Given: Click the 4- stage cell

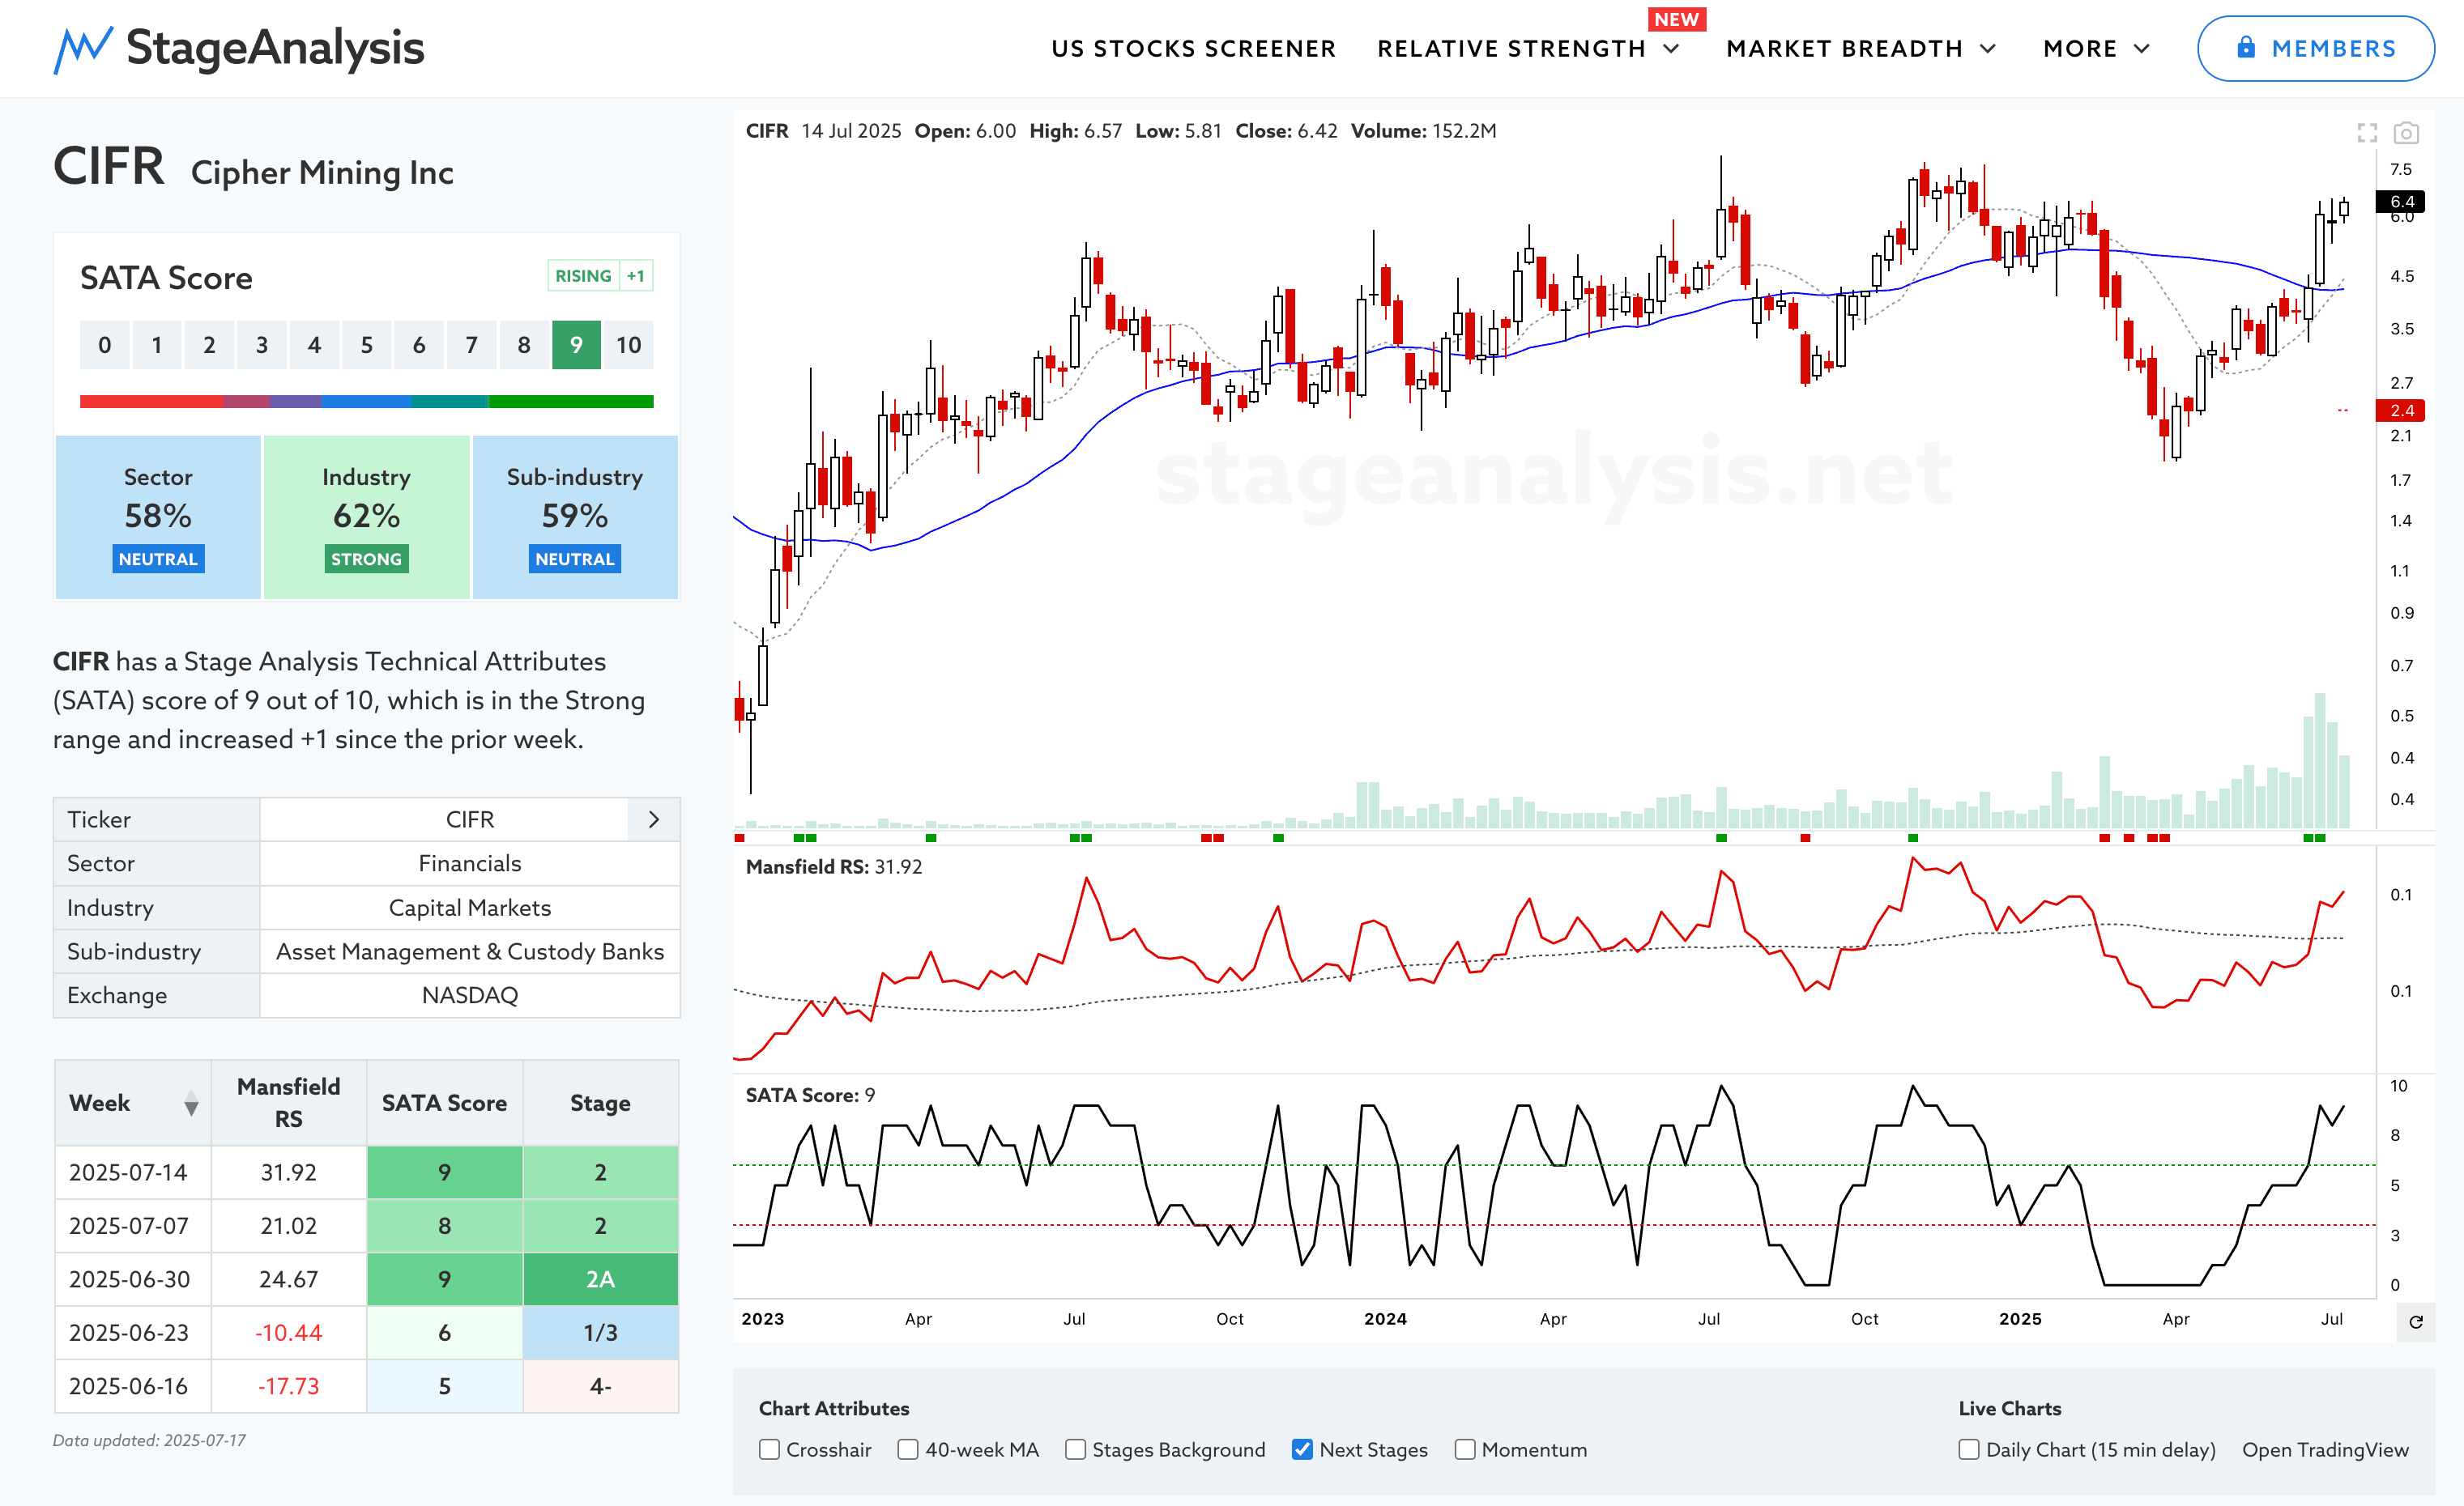Looking at the screenshot, I should tap(600, 1386).
